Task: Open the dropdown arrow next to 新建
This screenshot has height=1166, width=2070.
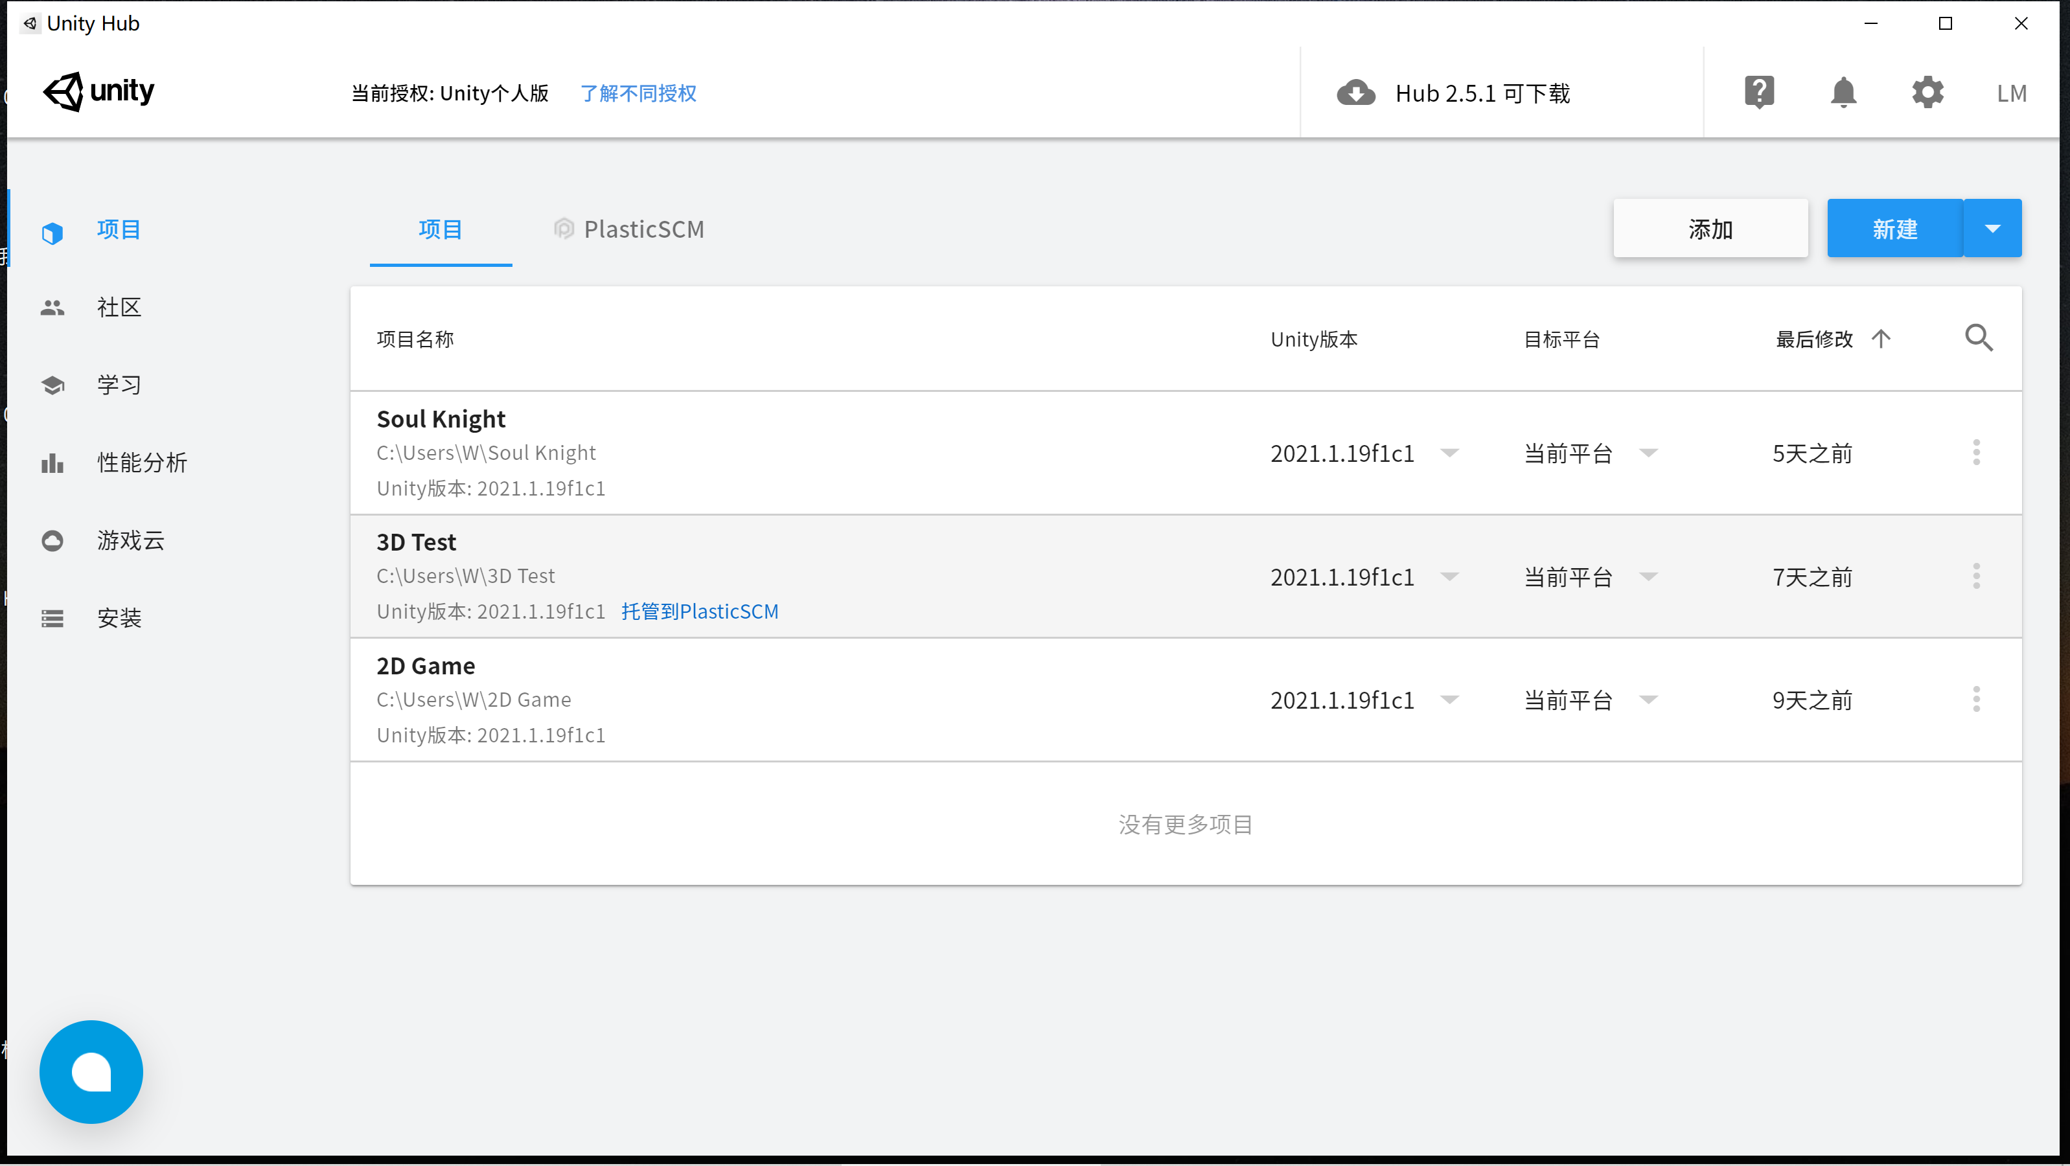Action: point(1992,228)
